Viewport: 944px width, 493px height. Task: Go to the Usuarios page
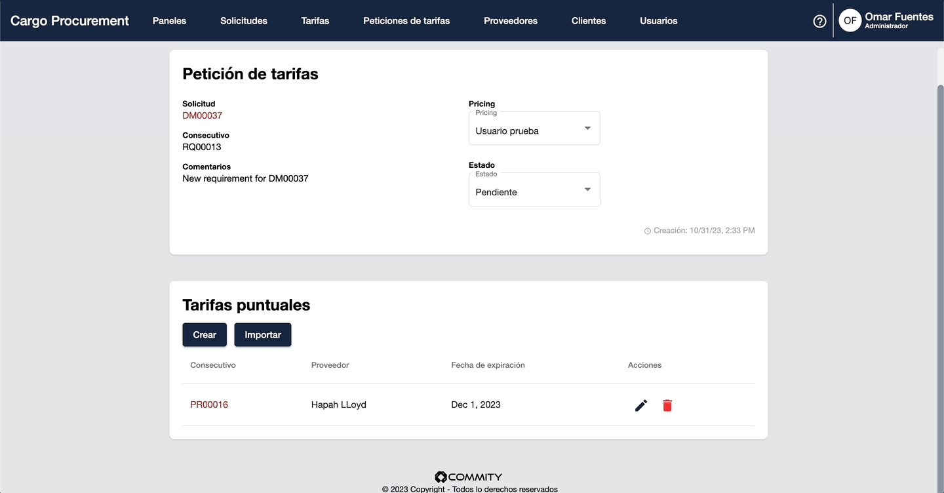click(x=659, y=21)
